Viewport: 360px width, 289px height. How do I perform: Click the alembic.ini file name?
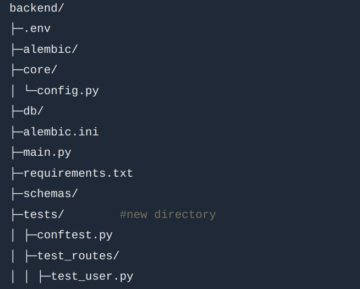(x=61, y=132)
